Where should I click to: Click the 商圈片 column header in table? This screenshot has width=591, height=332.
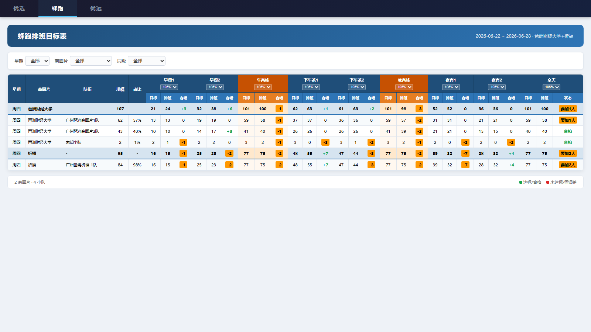[44, 89]
